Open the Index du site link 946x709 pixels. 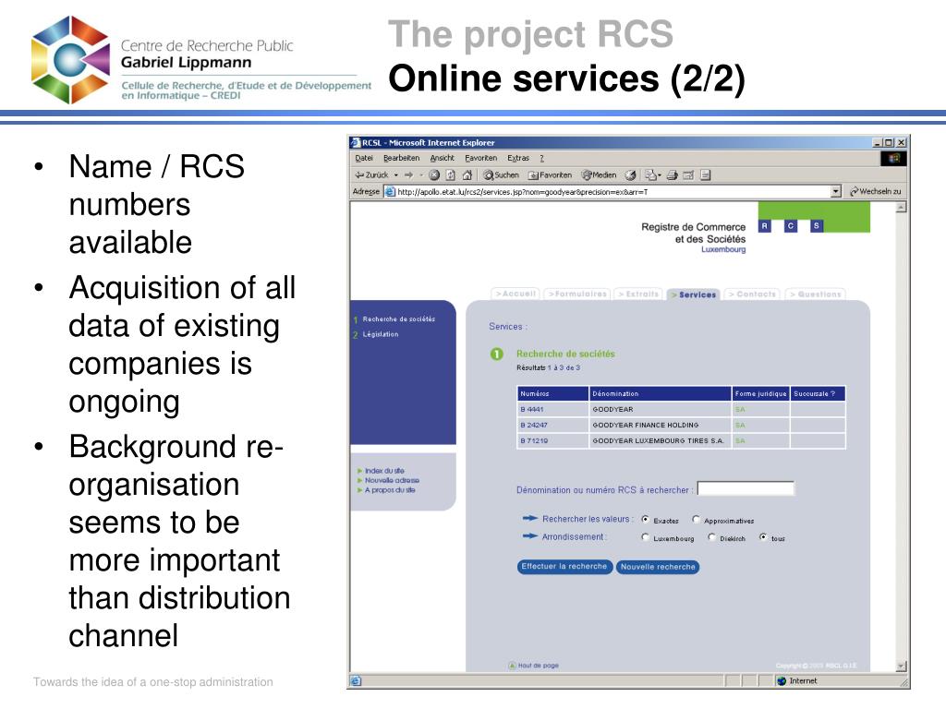tap(384, 470)
